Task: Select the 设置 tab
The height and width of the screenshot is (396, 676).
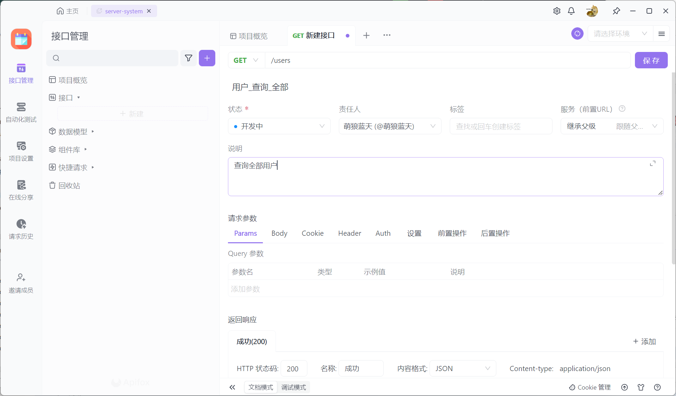Action: pos(414,233)
